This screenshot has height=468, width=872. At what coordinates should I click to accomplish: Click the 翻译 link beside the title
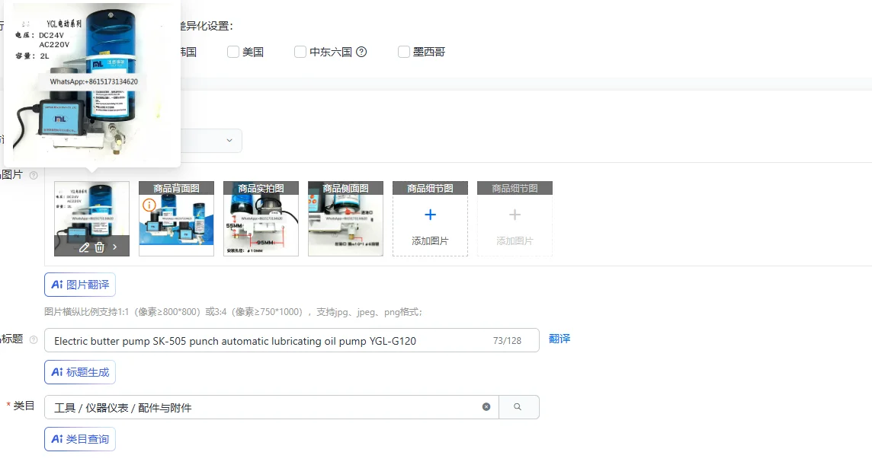(x=559, y=339)
